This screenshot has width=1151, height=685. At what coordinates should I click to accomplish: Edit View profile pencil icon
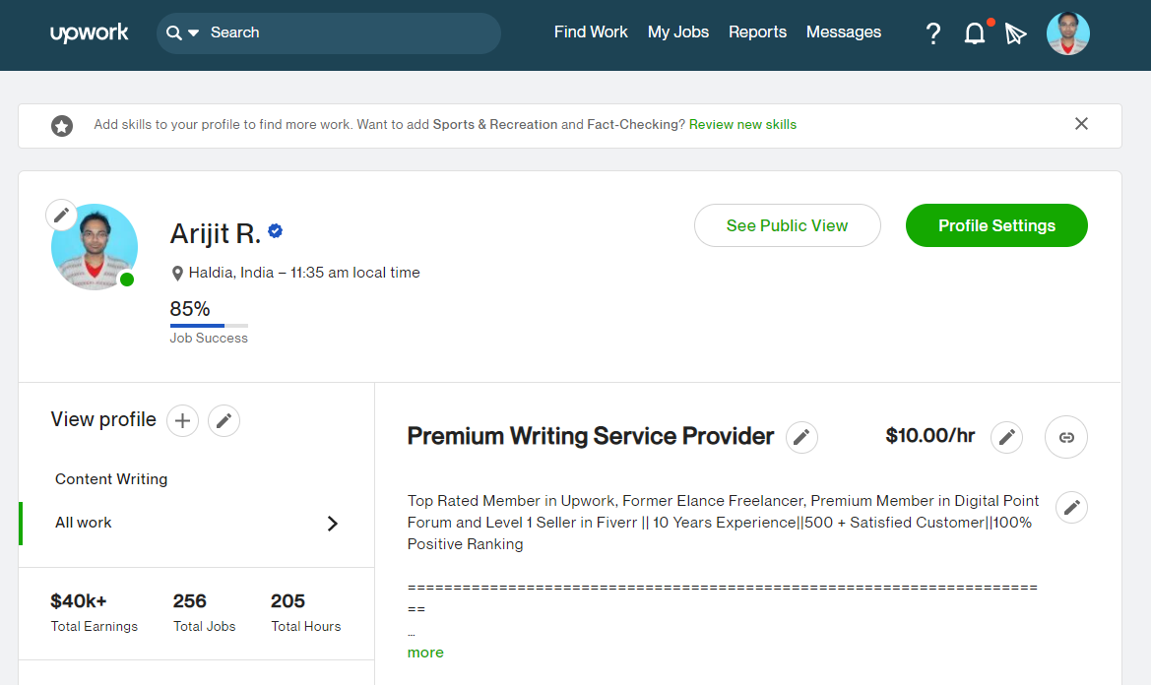[224, 421]
